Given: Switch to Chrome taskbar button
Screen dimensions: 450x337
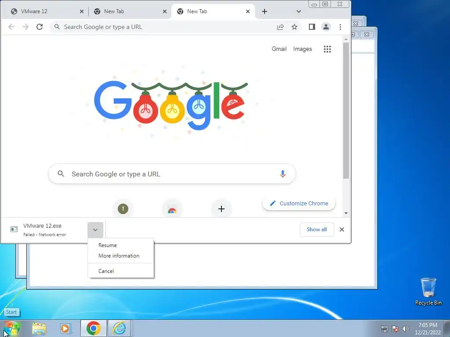Looking at the screenshot, I should 94,328.
